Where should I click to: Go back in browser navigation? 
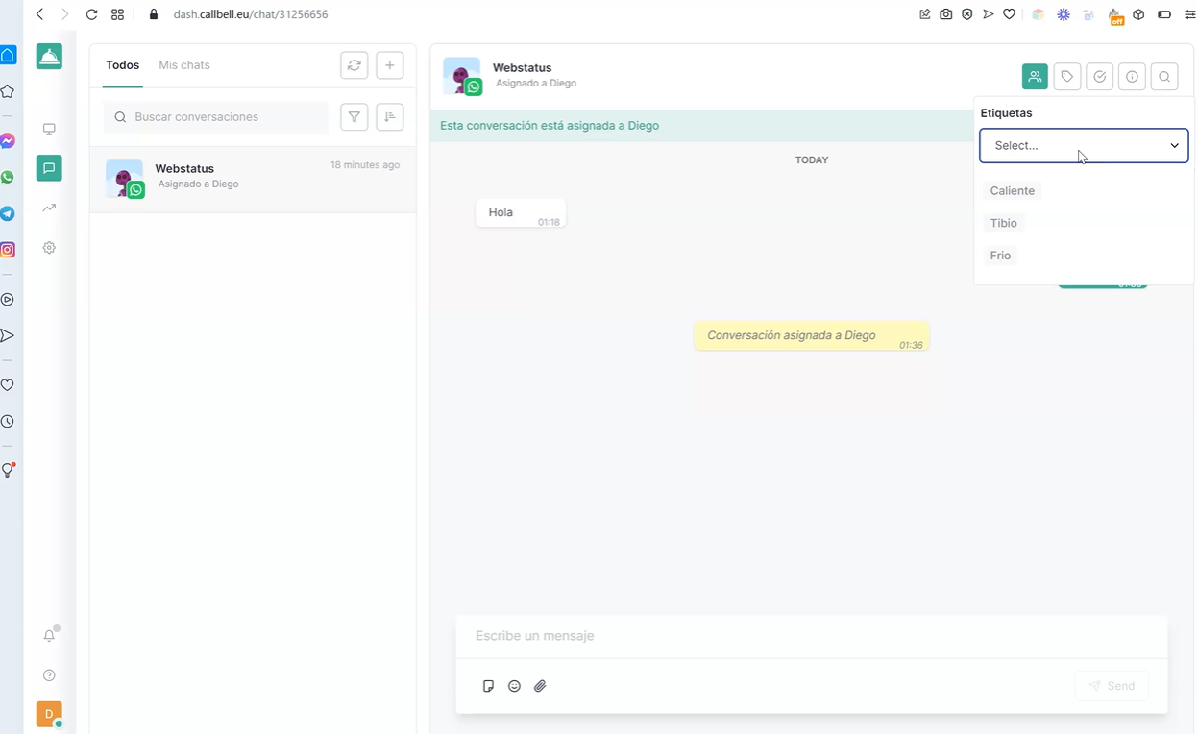39,14
